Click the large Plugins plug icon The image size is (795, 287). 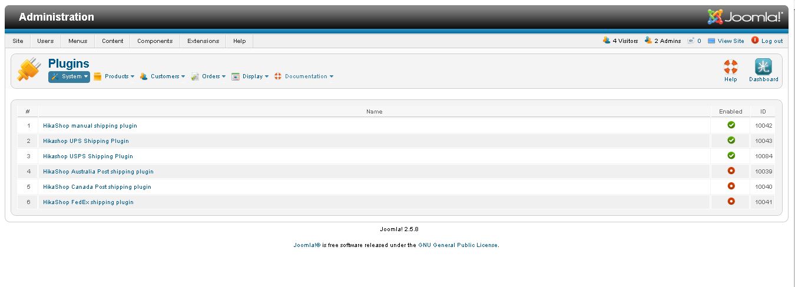[28, 69]
